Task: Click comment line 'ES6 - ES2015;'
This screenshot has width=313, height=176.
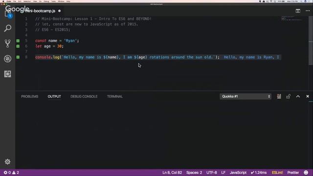Action: coord(53,30)
